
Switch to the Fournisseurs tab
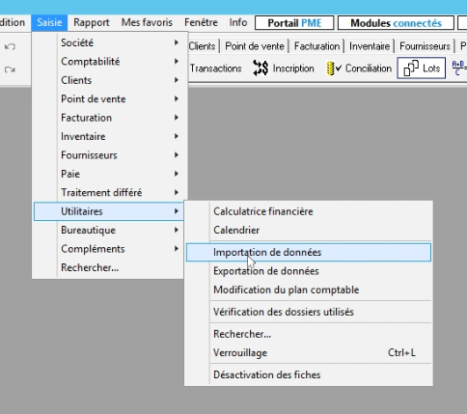(425, 46)
